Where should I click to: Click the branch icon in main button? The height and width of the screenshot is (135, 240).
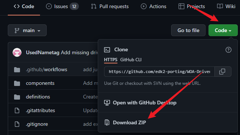coord(17,31)
